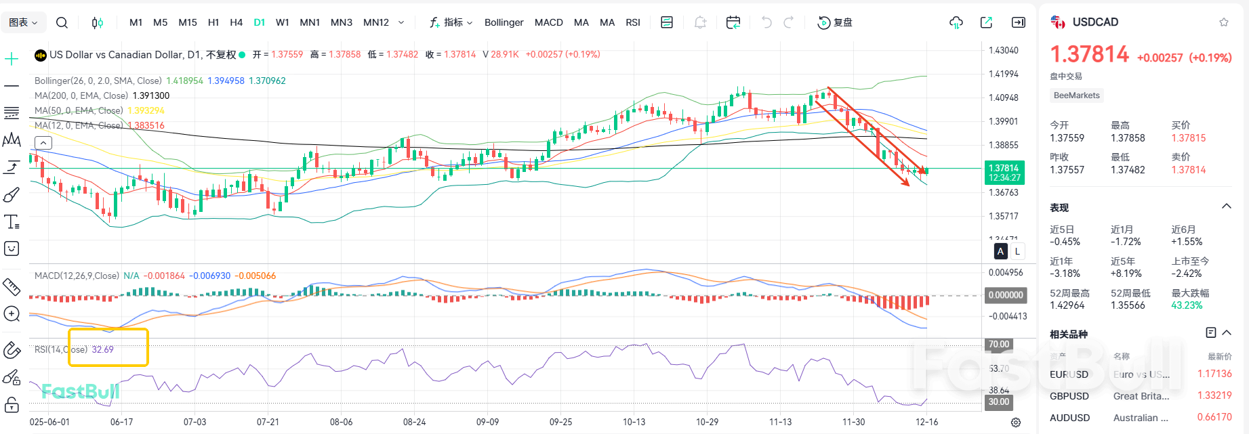Click the emoji sticker tool

click(12, 248)
